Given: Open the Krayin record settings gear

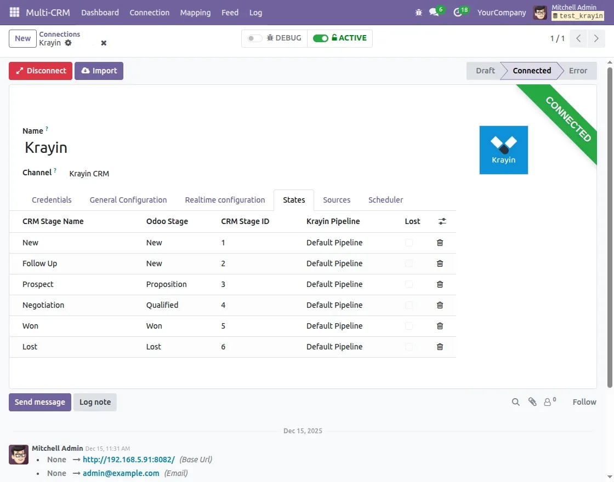Looking at the screenshot, I should pyautogui.click(x=69, y=43).
